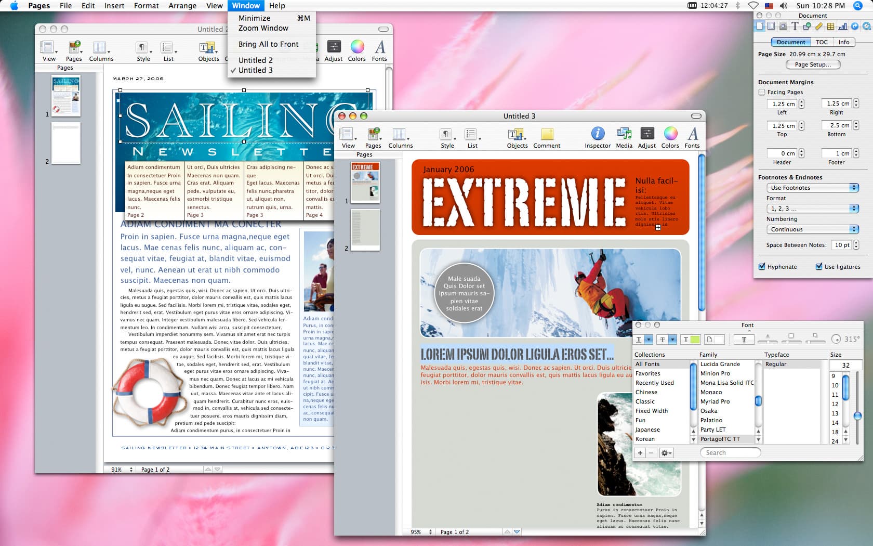Click the Left margin stepper
The width and height of the screenshot is (873, 546).
coord(801,104)
